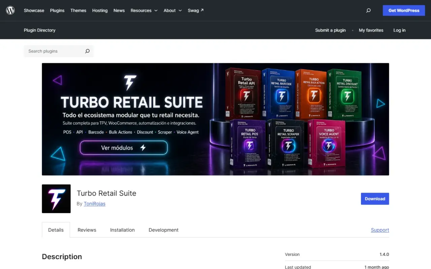The width and height of the screenshot is (431, 269).
Task: Open Hosting in top navigation
Action: [x=100, y=10]
